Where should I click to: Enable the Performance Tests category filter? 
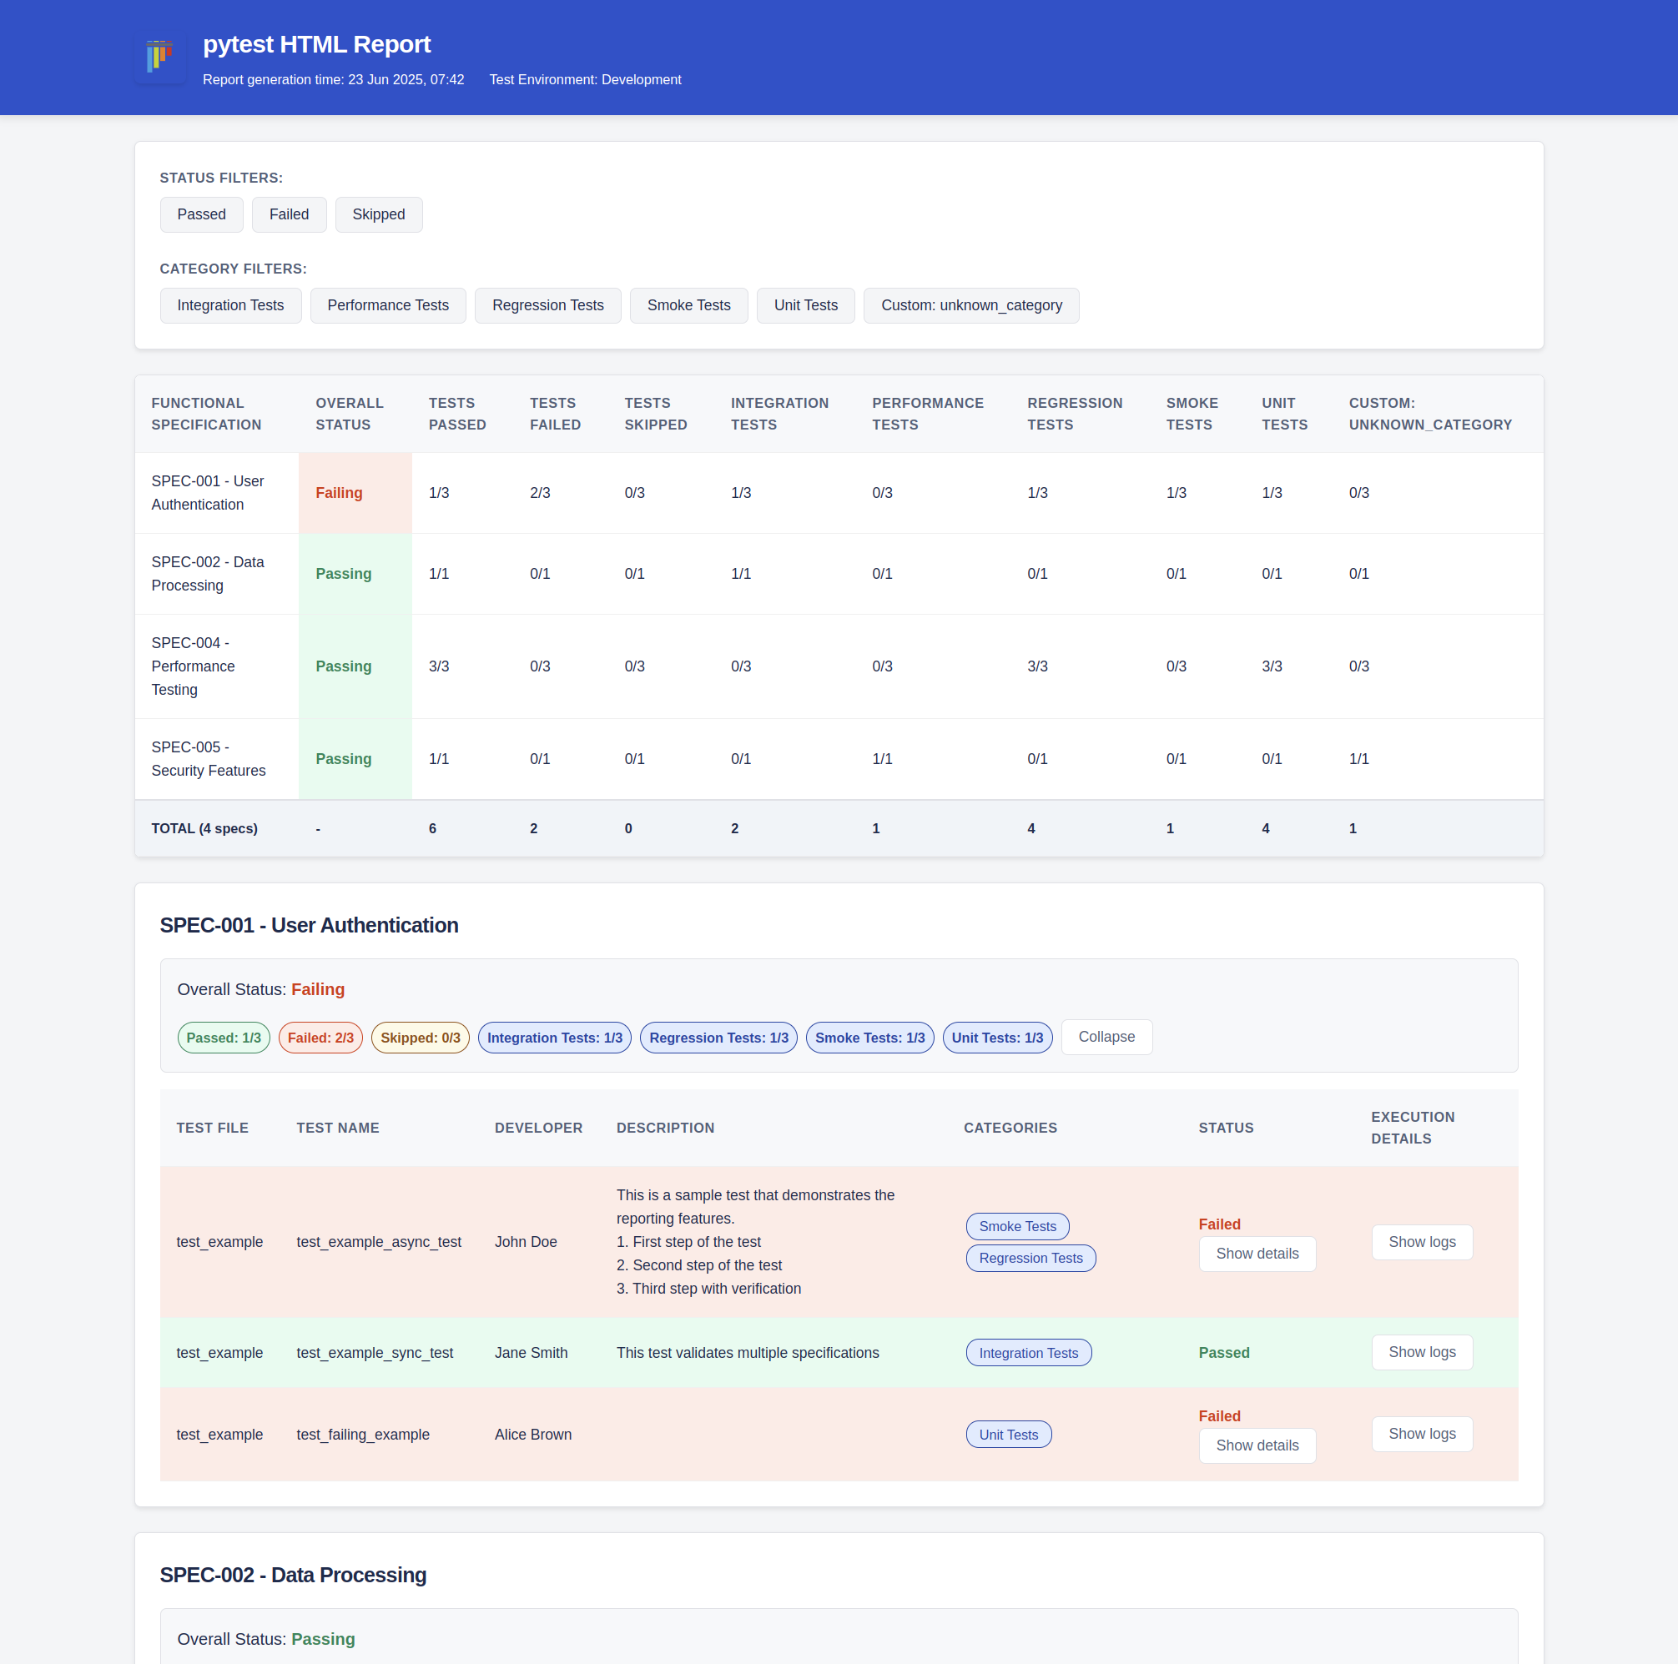coord(387,305)
